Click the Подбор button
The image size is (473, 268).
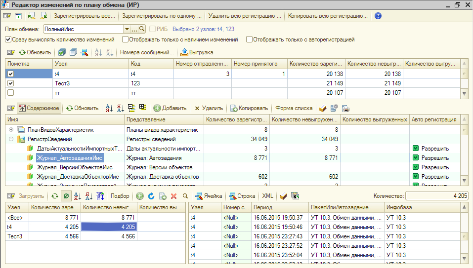point(120,196)
